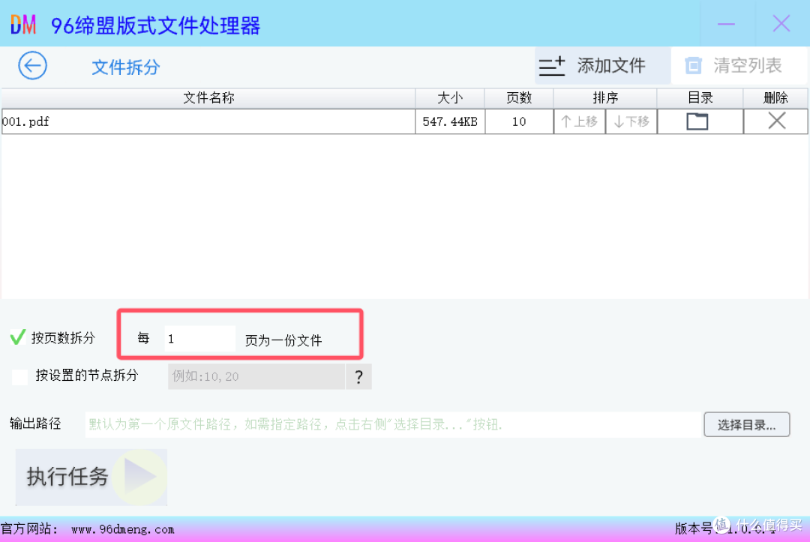This screenshot has width=810, height=542.
Task: Click the 清空列表 clear list button
Action: 739,65
